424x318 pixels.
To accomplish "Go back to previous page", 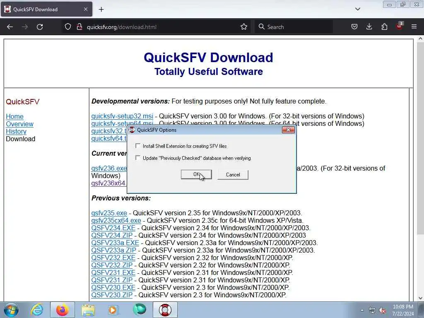I will (x=10, y=27).
